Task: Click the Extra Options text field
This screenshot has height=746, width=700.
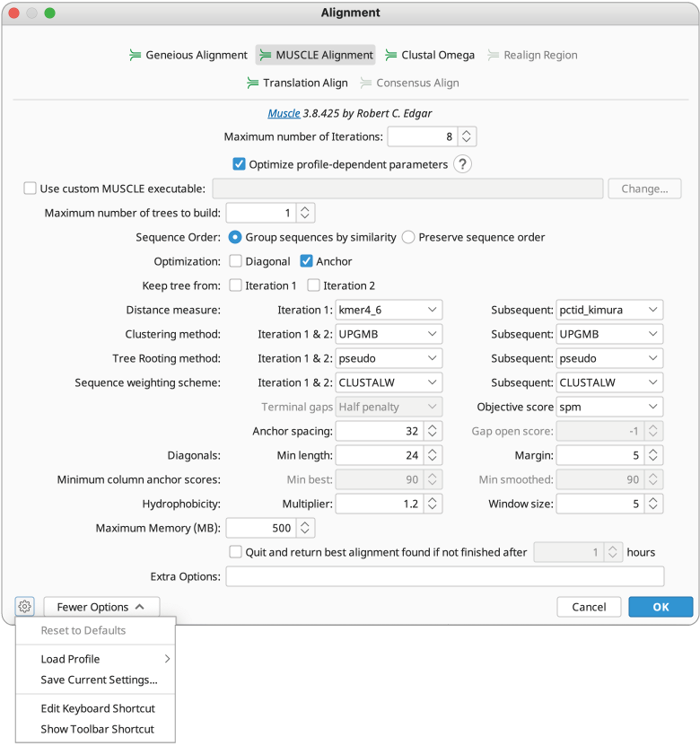Action: [444, 576]
